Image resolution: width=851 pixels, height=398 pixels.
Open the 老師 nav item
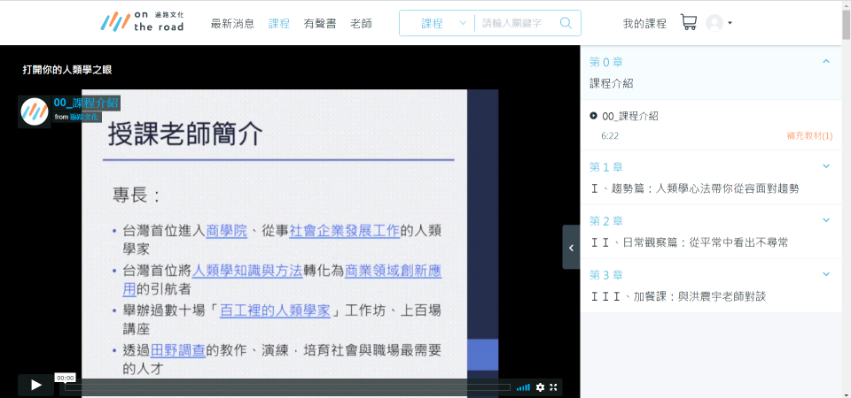coord(361,23)
